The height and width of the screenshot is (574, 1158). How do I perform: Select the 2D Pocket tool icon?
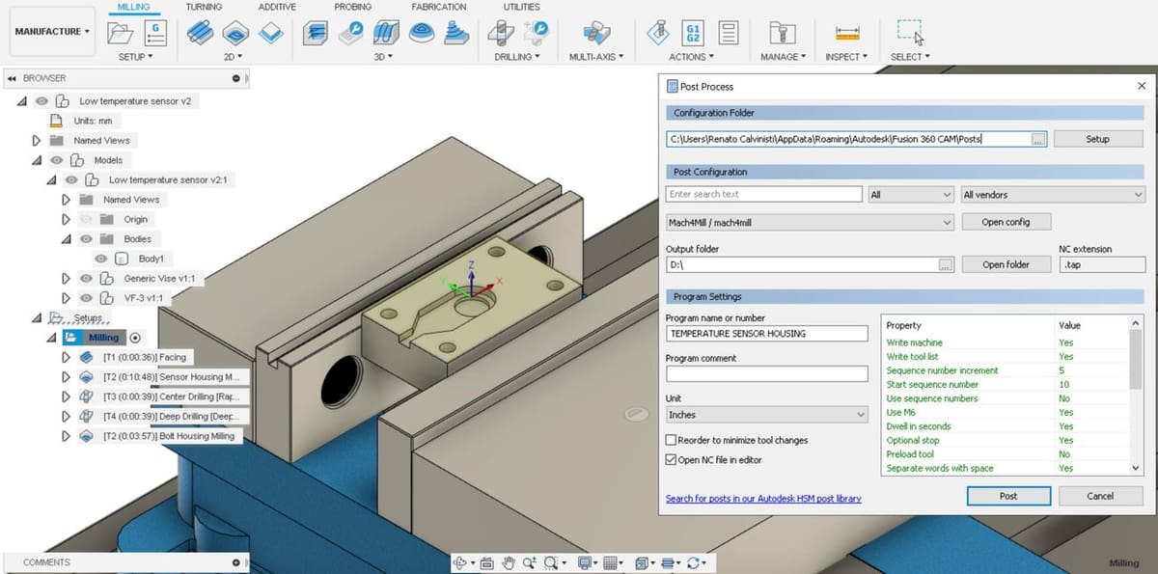tap(237, 33)
